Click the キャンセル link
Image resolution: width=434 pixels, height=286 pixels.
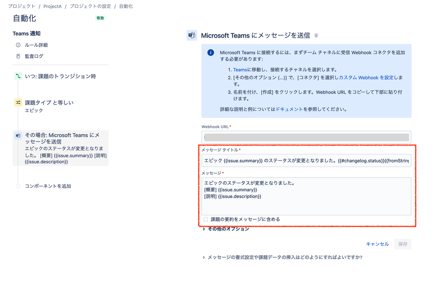(x=377, y=244)
